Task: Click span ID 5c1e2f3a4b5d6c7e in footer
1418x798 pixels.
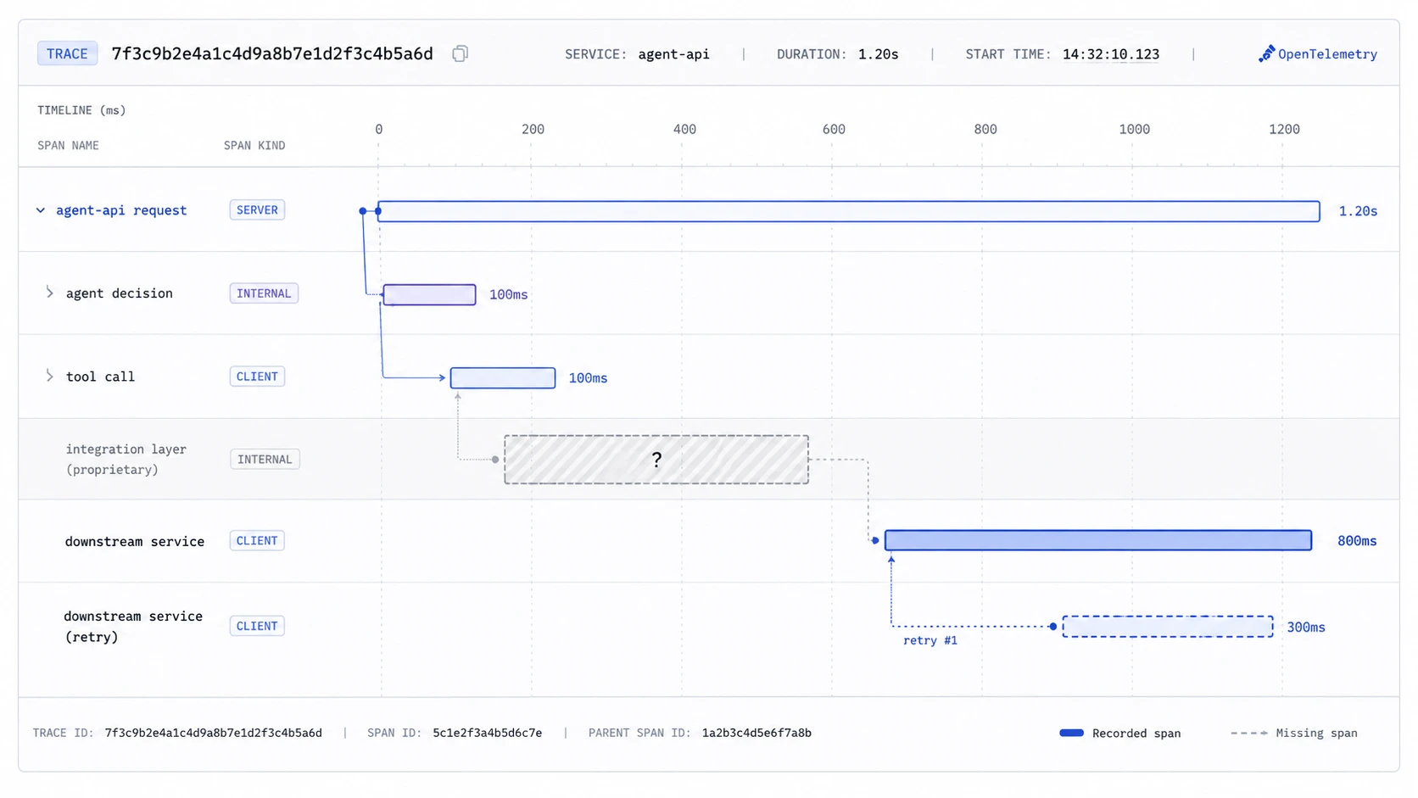Action: coord(488,733)
